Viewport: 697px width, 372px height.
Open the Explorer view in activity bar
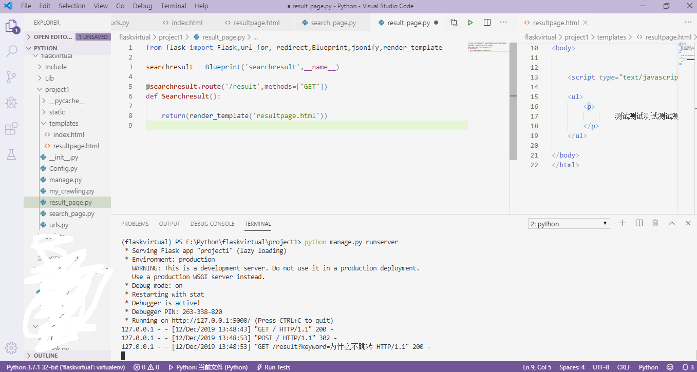coord(11,26)
